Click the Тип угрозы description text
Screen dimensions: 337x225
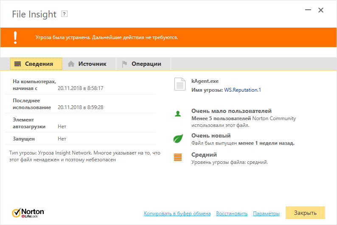tap(85, 156)
